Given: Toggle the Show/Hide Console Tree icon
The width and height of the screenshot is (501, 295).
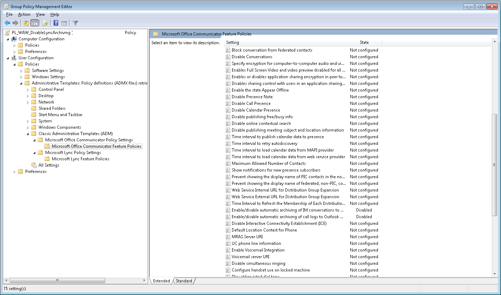Looking at the screenshot, I should pos(35,23).
